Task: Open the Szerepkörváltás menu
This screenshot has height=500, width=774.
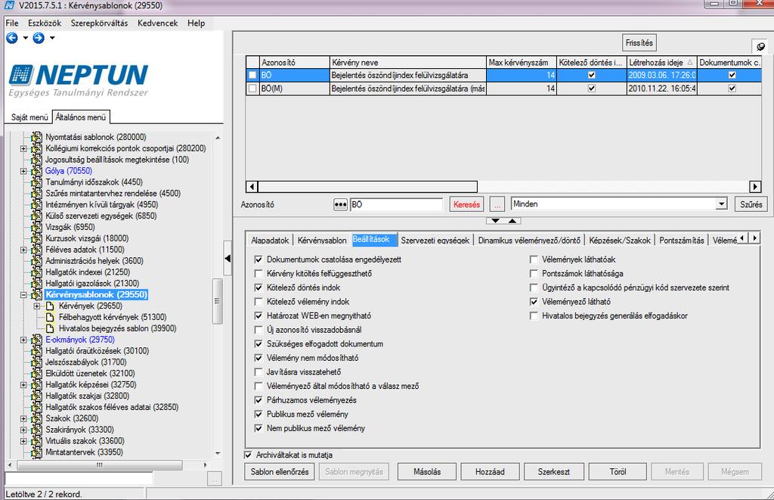Action: [99, 23]
